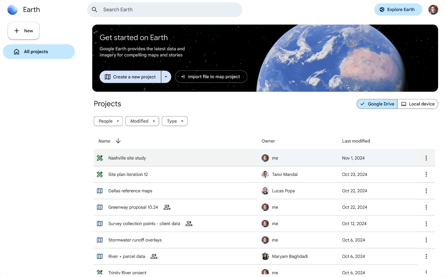
Task: Open the Modified filter dropdown
Action: click(142, 121)
